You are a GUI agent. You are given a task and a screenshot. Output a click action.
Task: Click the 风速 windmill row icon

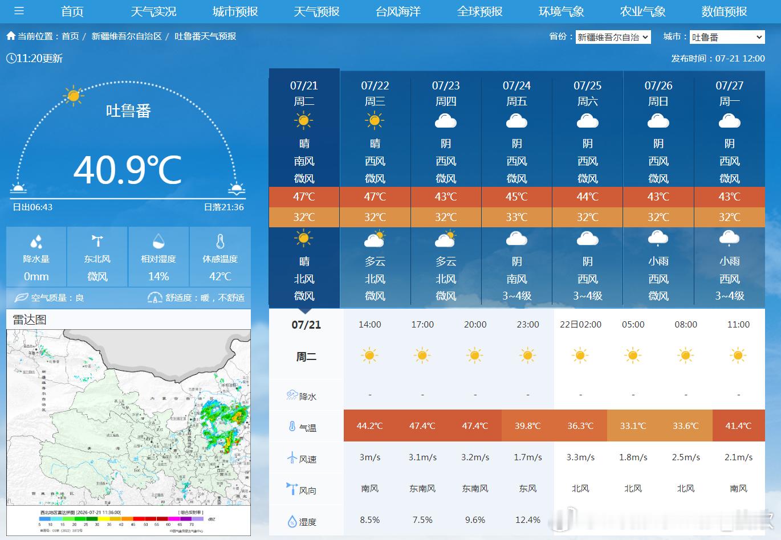pyautogui.click(x=292, y=457)
